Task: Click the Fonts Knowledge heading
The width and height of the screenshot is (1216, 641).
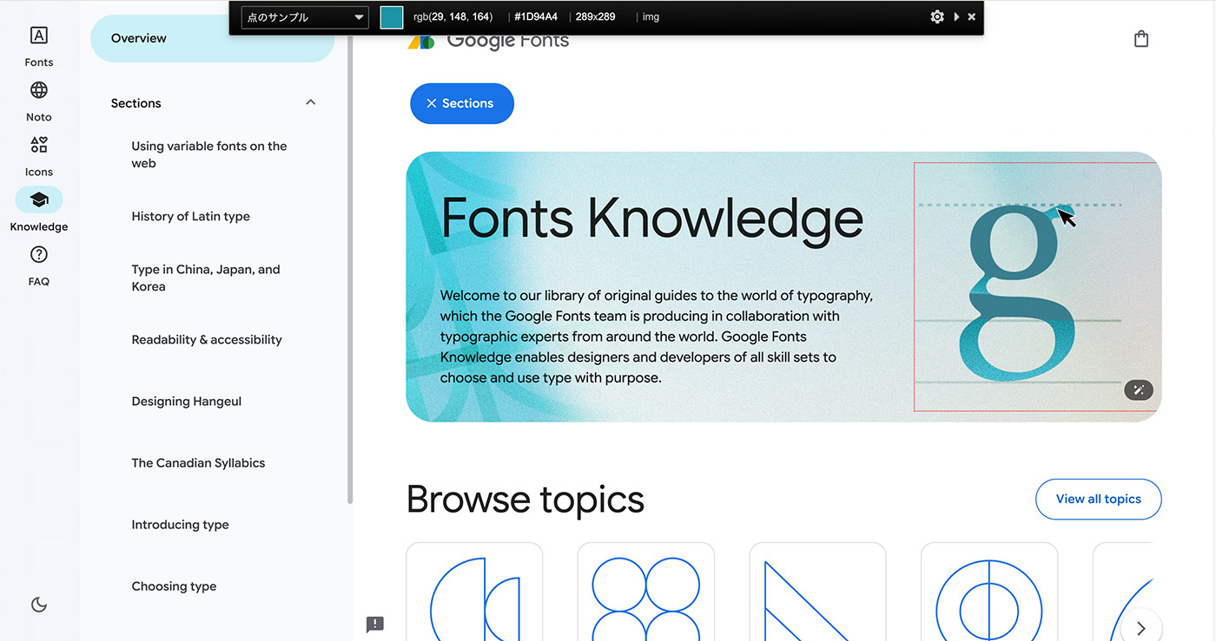Action: [652, 218]
